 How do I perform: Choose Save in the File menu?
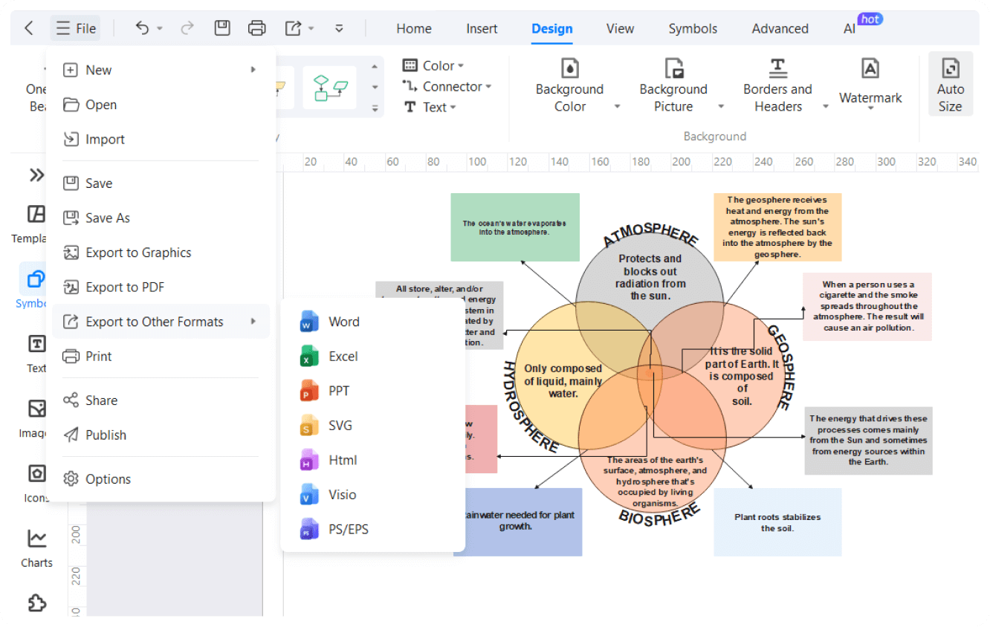161,183
